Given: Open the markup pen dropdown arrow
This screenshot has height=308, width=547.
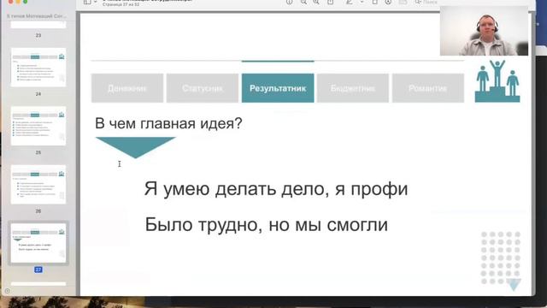Looking at the screenshot, I should [362, 2].
